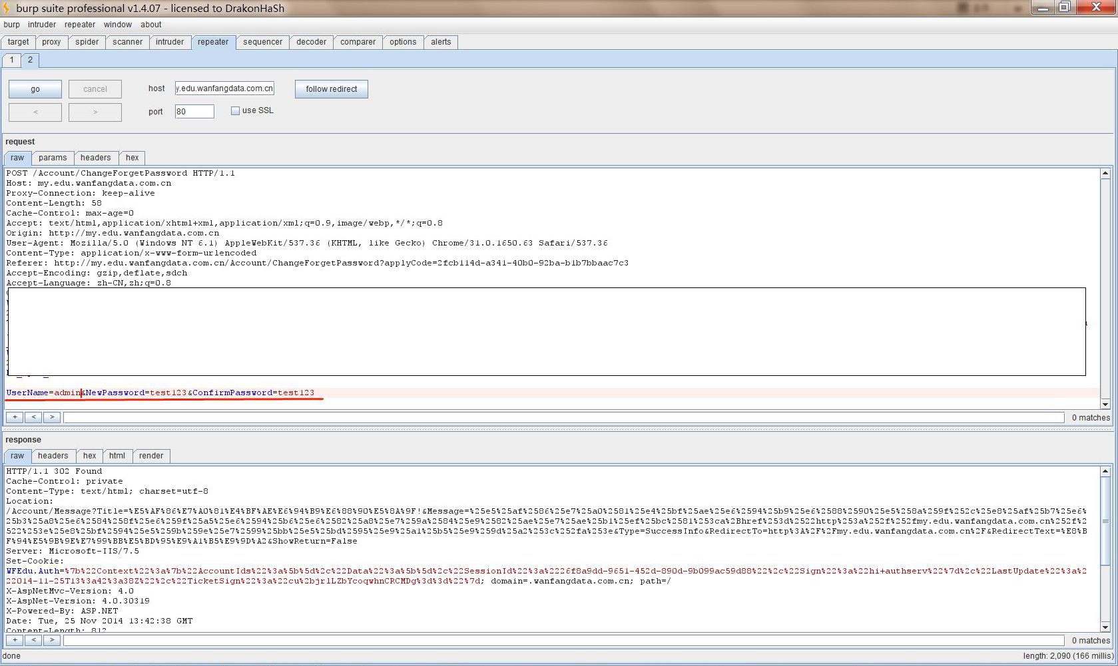Click the host input field
This screenshot has height=666, width=1118.
click(x=224, y=88)
